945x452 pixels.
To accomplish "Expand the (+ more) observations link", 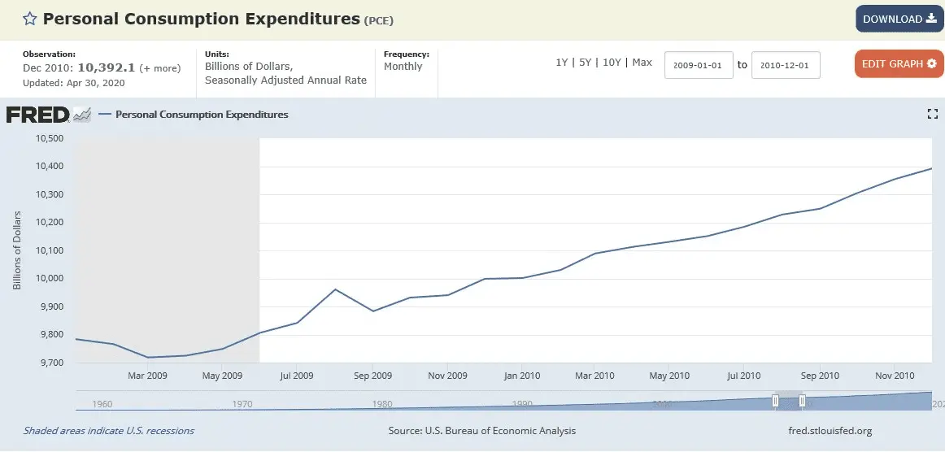I will pos(160,68).
